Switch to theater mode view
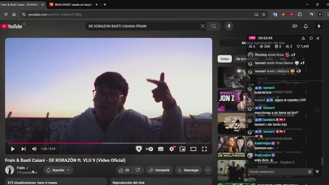The height and width of the screenshot is (185, 329). 193,149
